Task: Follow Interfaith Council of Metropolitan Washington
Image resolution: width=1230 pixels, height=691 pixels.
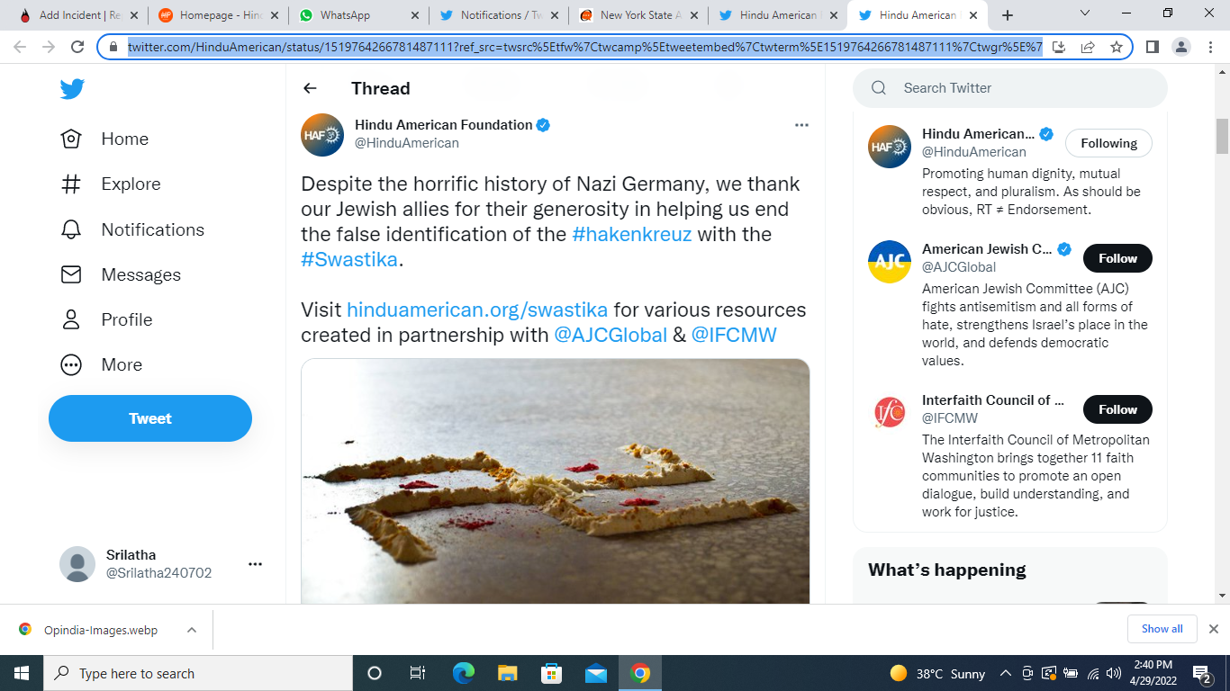Action: [x=1117, y=409]
